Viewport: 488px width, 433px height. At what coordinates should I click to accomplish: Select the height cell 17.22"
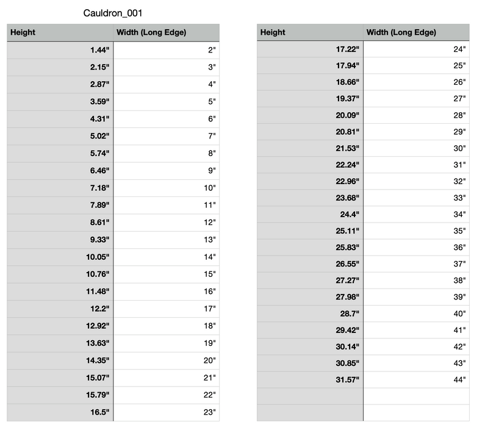click(x=310, y=49)
